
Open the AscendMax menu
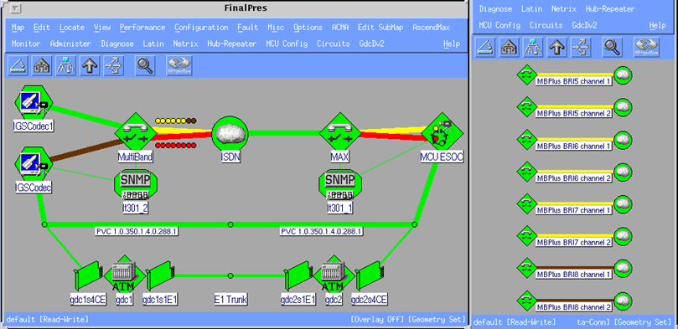coord(431,28)
